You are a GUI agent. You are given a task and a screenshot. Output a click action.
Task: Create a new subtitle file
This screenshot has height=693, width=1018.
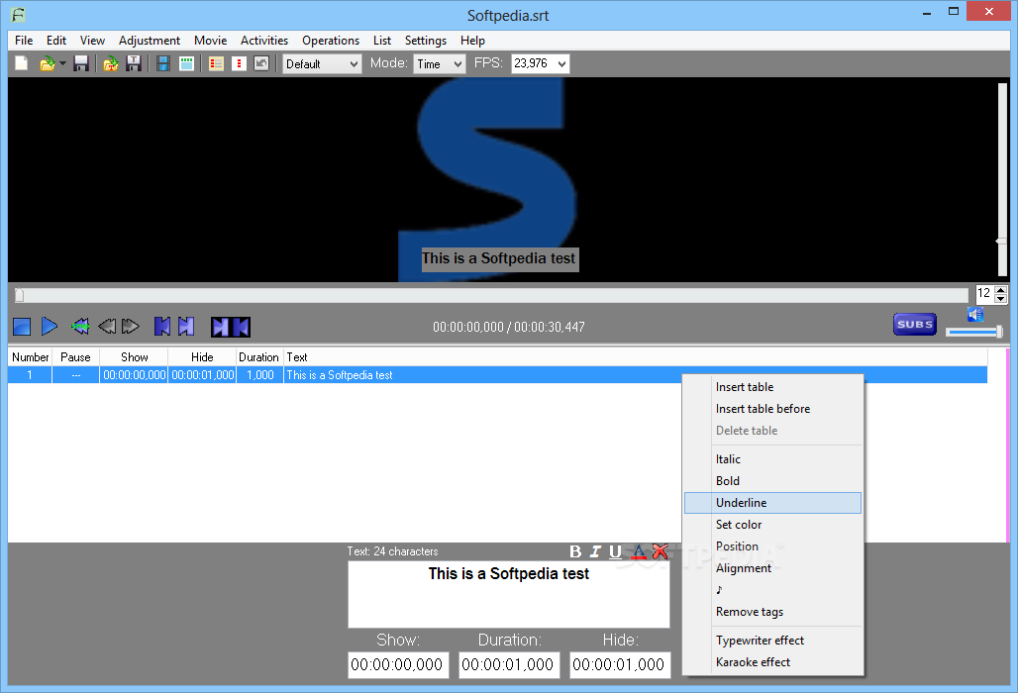coord(22,63)
